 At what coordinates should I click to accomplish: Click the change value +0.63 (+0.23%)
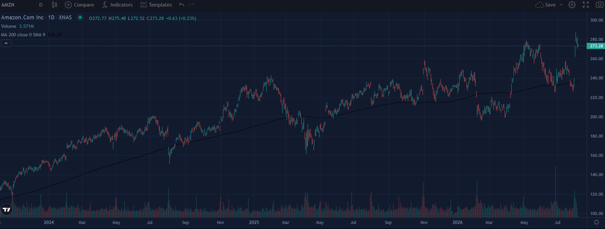point(181,18)
